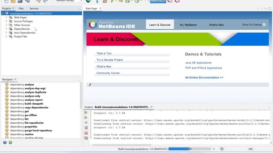Screen dimensions: 273x153
Task: Click the memory usage bar in toolbar
Action: tap(158, 1)
